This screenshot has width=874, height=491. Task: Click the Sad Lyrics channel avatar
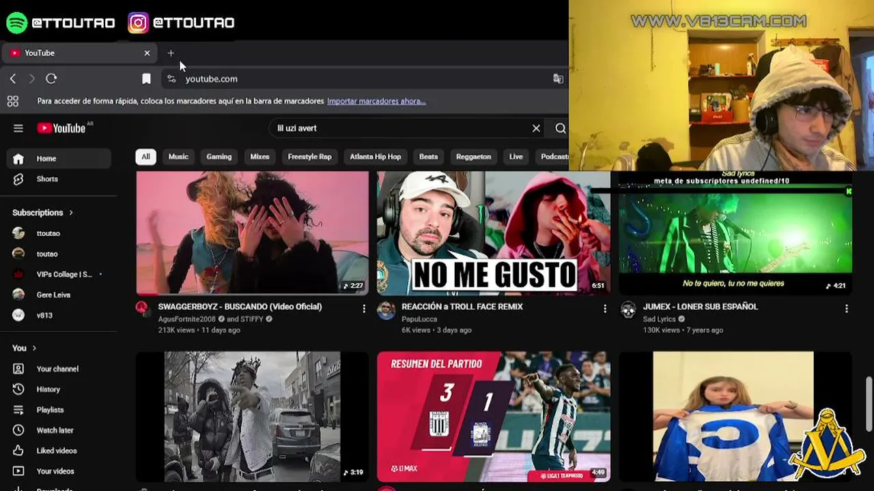(628, 310)
